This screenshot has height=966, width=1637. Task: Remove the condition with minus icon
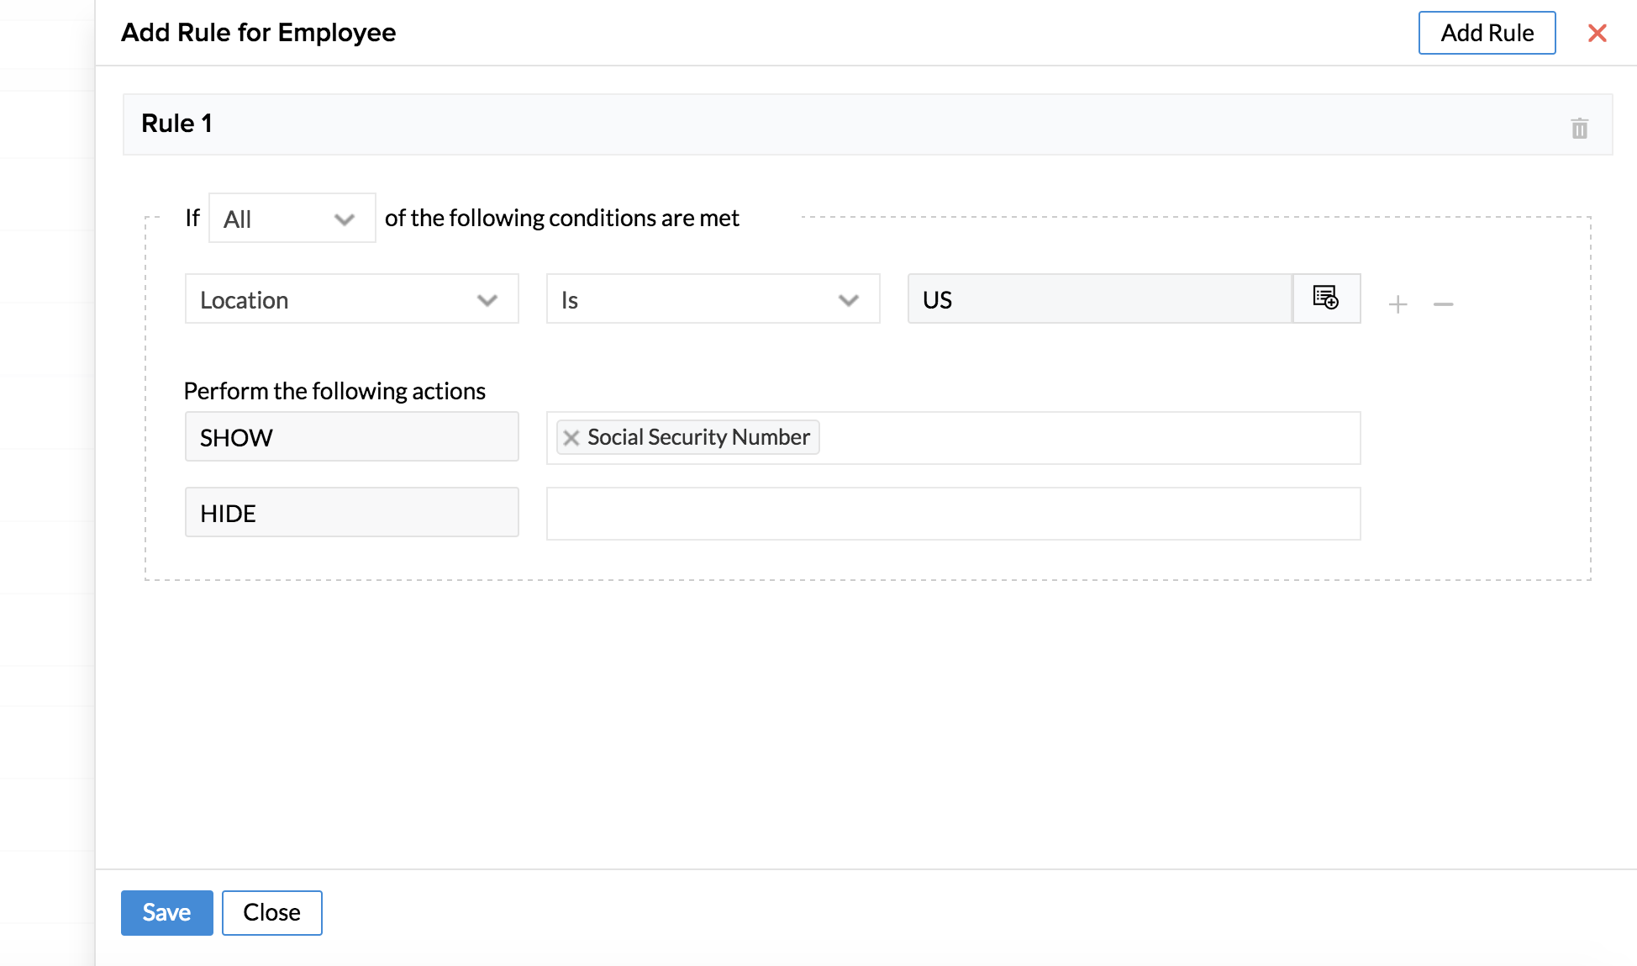pos(1443,304)
